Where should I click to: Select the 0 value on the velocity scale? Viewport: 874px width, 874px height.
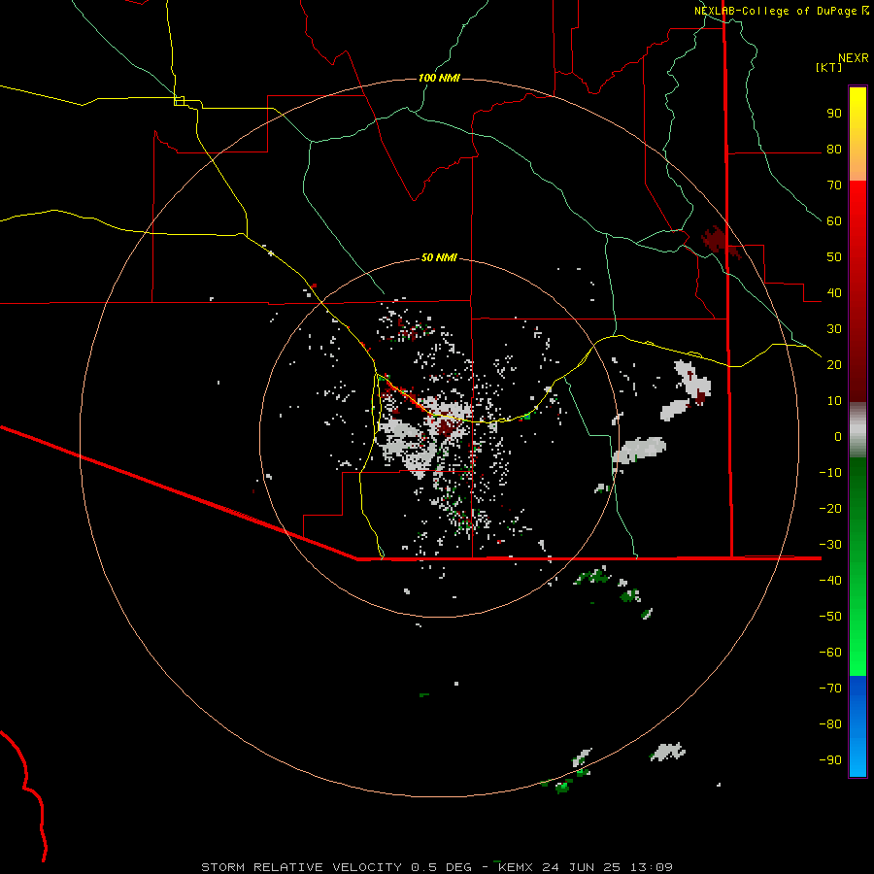click(838, 437)
